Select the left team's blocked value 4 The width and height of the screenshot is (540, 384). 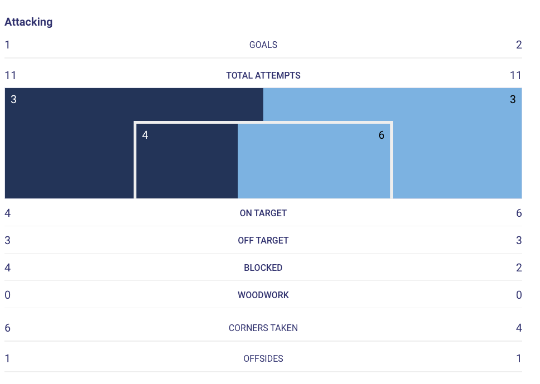(x=8, y=268)
